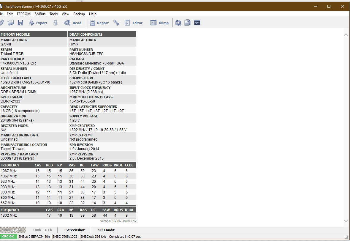Open the View menu
Screen dimensions: 350x241
pos(65,14)
